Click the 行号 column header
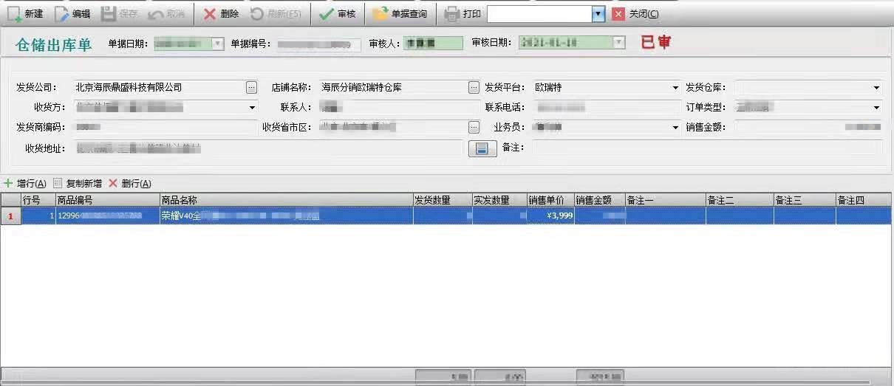Screen dimensions: 894x386 [x=38, y=200]
